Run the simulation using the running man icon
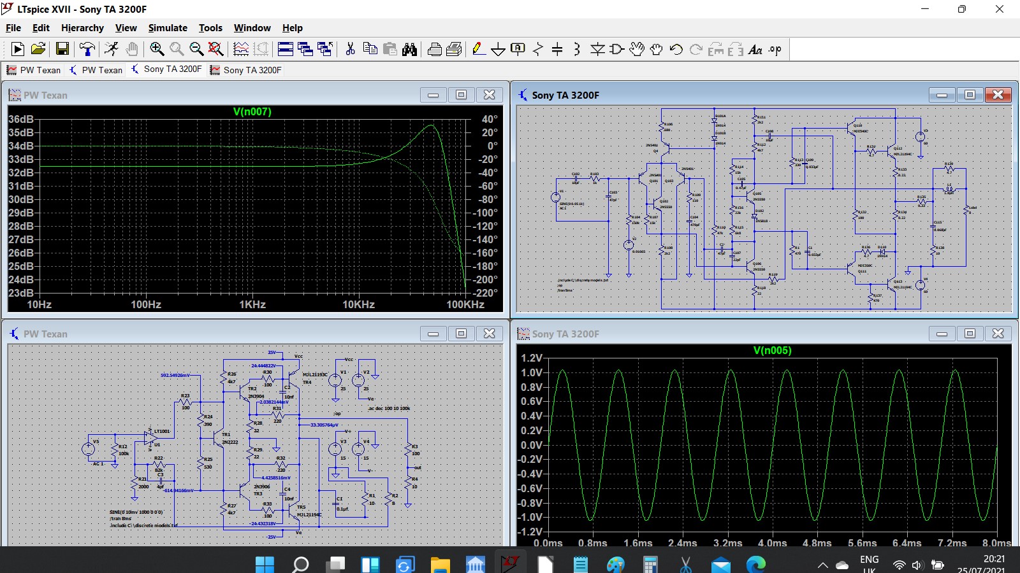This screenshot has width=1020, height=573. (x=112, y=49)
